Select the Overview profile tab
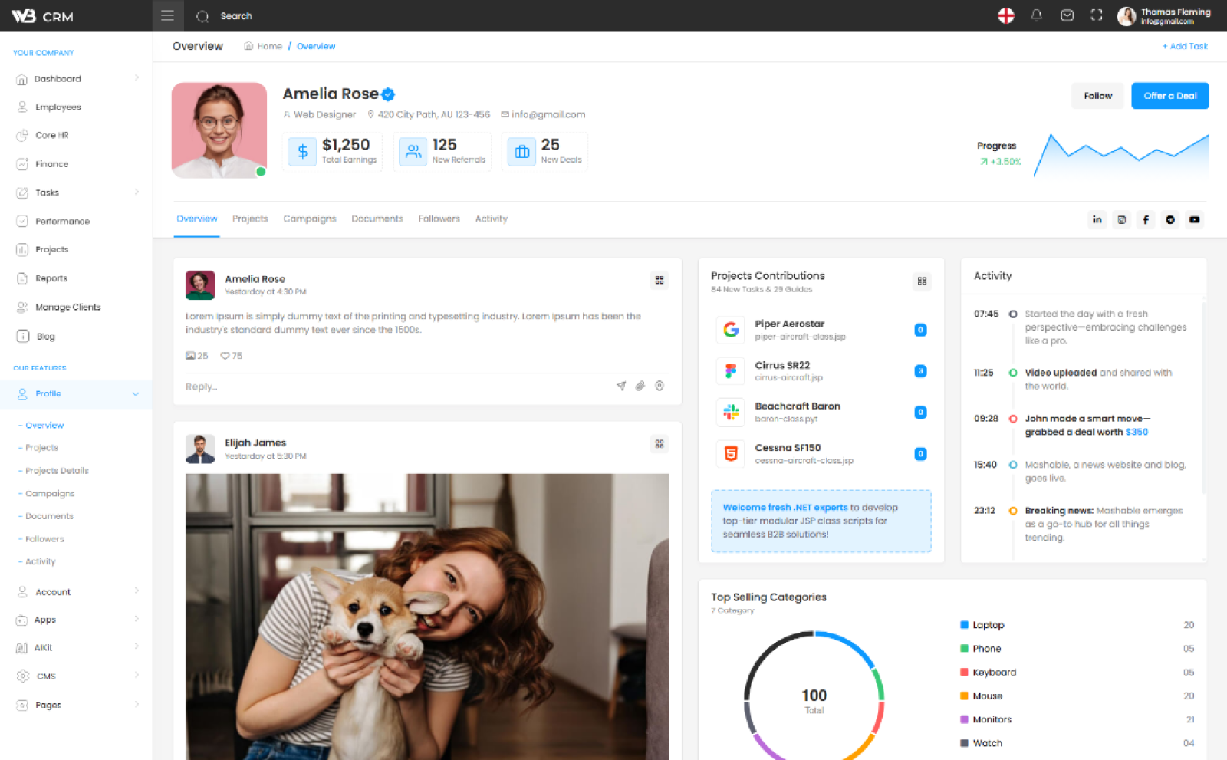 pos(197,219)
